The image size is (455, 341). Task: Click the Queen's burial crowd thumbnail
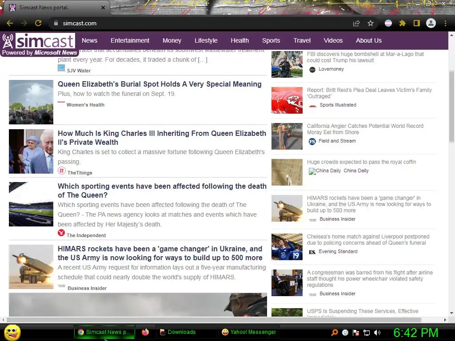(x=31, y=102)
